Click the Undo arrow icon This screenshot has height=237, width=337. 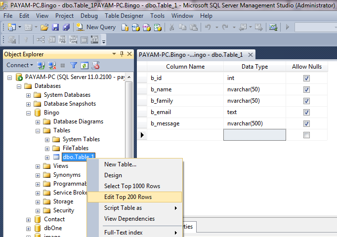tap(208, 27)
